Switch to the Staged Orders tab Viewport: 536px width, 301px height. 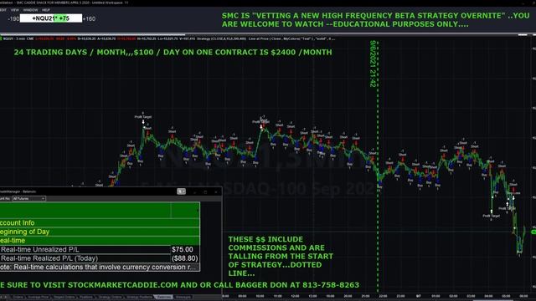click(x=64, y=298)
